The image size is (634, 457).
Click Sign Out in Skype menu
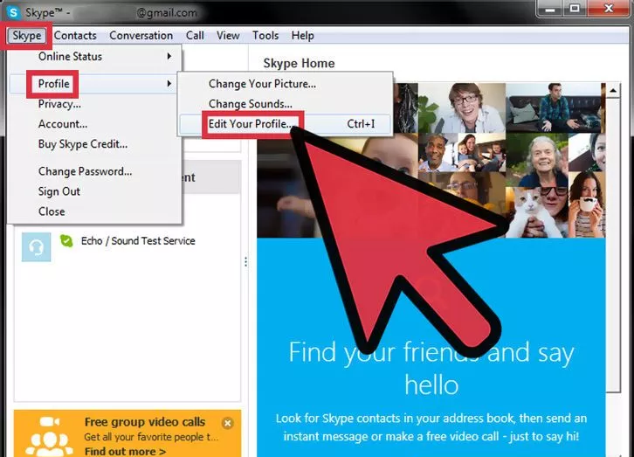pyautogui.click(x=94, y=191)
